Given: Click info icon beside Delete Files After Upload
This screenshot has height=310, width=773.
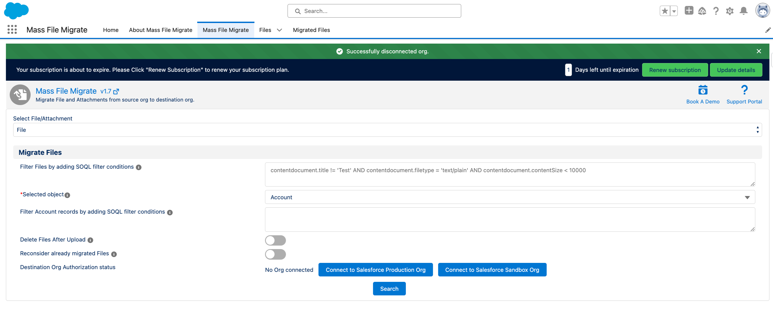Looking at the screenshot, I should click(x=90, y=240).
